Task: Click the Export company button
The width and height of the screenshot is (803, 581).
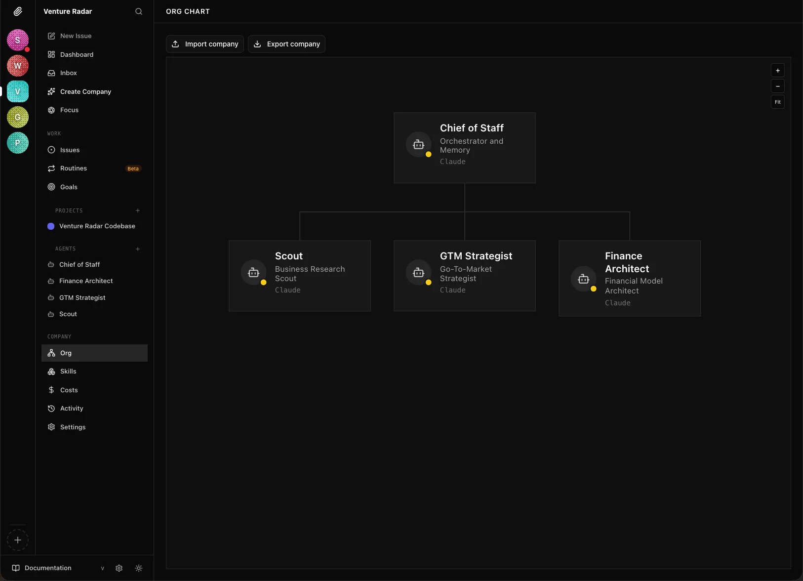Action: point(287,44)
